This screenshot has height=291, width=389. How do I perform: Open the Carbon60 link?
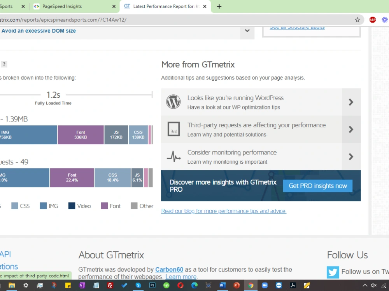(x=169, y=270)
